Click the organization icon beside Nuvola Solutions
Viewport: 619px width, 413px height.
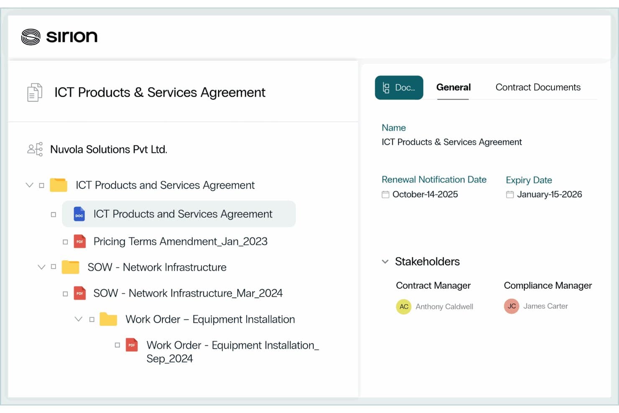pos(35,149)
